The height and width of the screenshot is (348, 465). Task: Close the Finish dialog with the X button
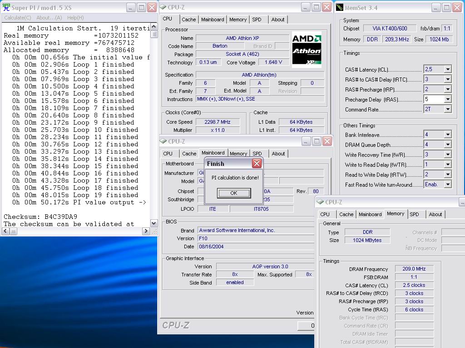tap(257, 163)
